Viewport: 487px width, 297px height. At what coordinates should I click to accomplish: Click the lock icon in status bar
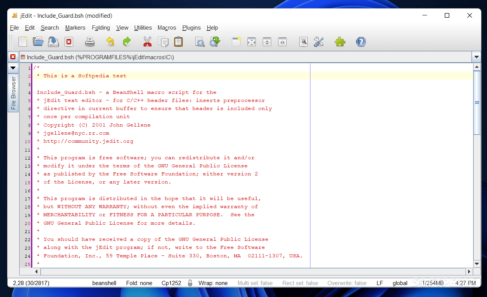(190, 283)
